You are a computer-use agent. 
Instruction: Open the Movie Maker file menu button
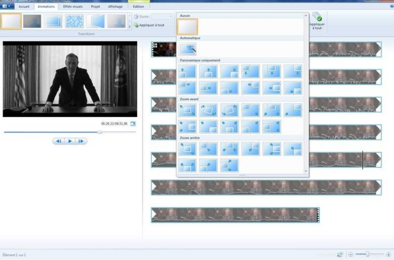tap(7, 6)
